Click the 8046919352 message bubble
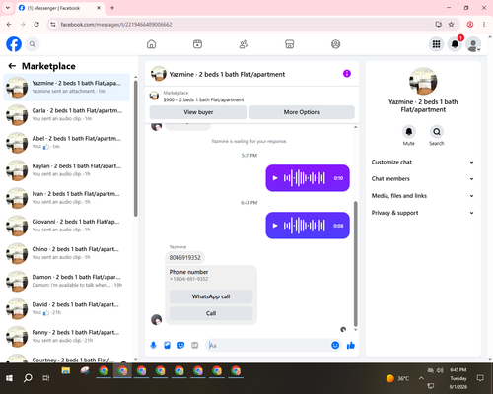Screen dimensions: 493x394 [x=184, y=258]
